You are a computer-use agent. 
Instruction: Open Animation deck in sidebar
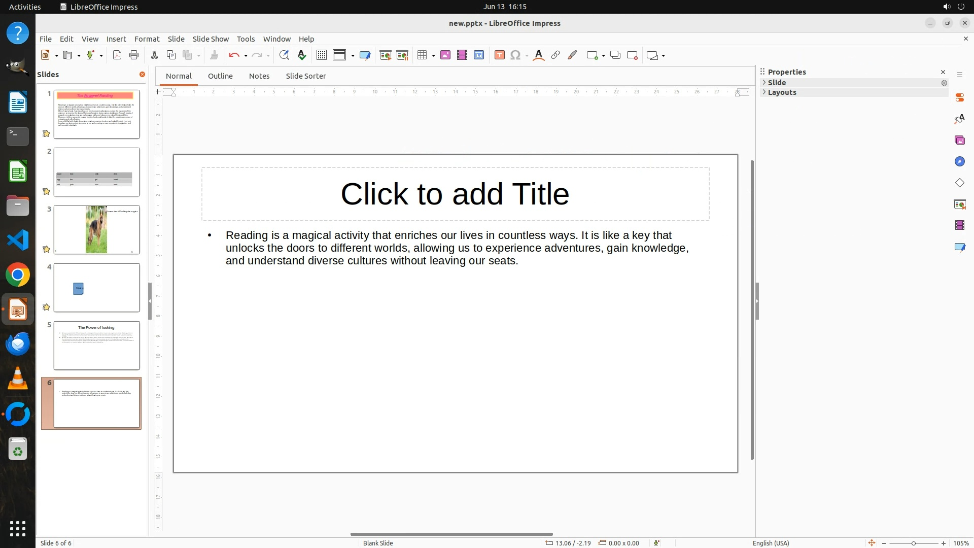[959, 225]
